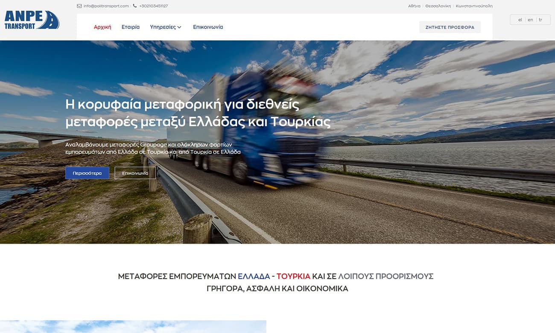This screenshot has width=555, height=333.
Task: Click the ΛΟΙΠΟΥΣ ΠΡΟΟΡΙΣΜΟΥΣ text
Action: coord(386,276)
